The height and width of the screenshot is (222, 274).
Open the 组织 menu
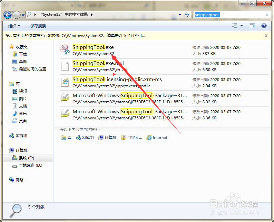pos(14,26)
